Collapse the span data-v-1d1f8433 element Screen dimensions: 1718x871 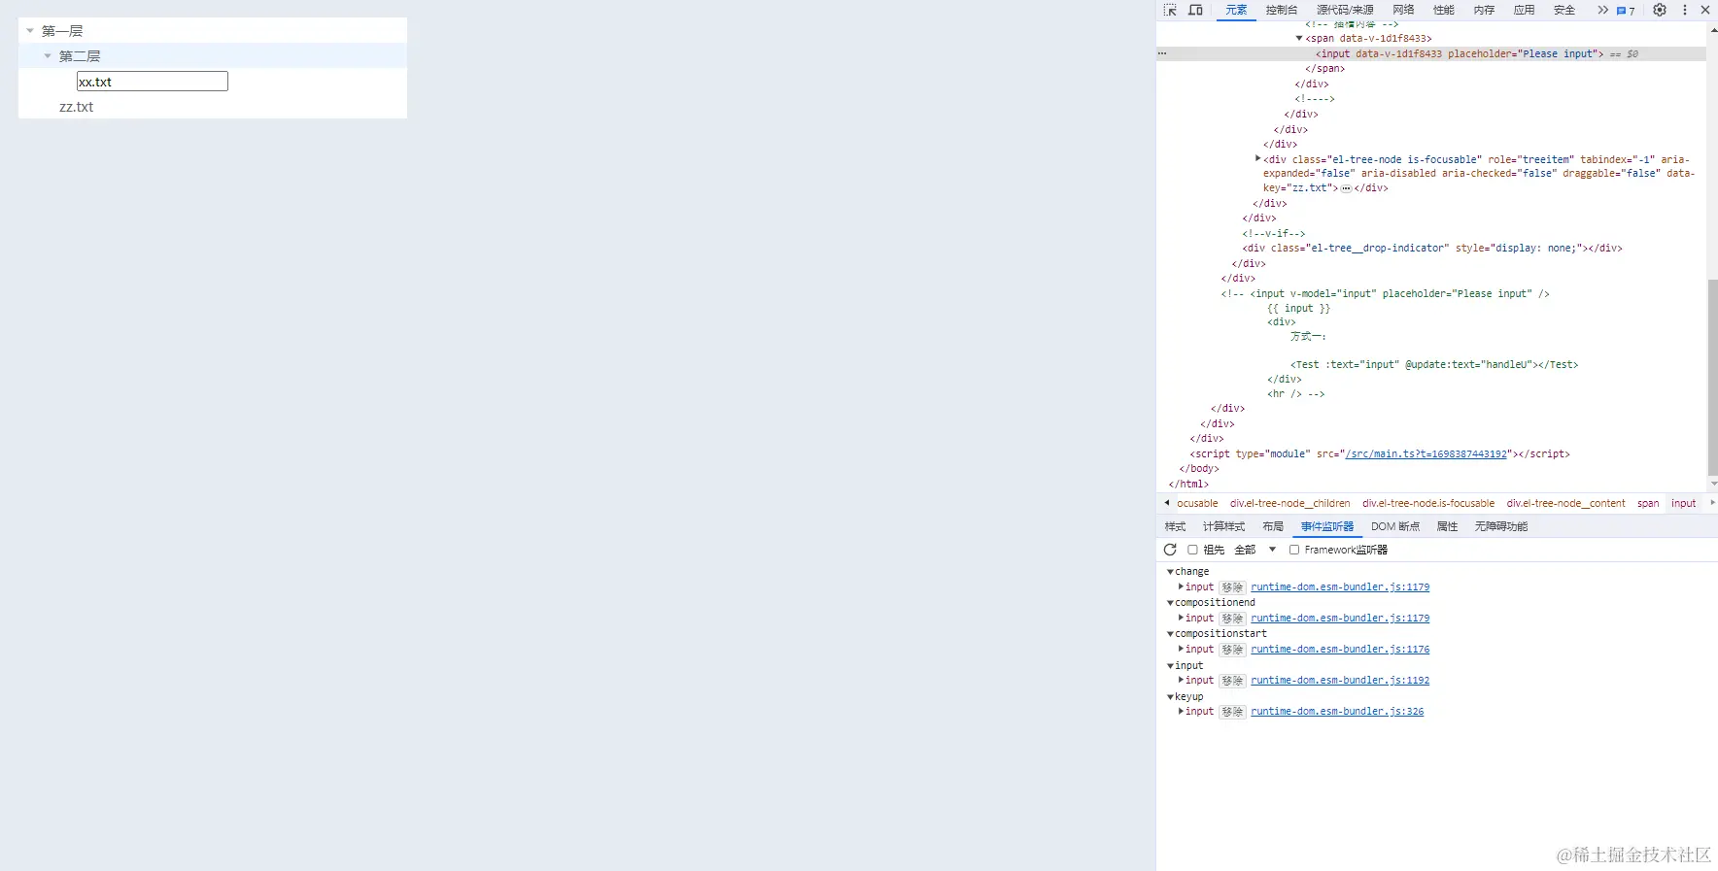pyautogui.click(x=1299, y=39)
